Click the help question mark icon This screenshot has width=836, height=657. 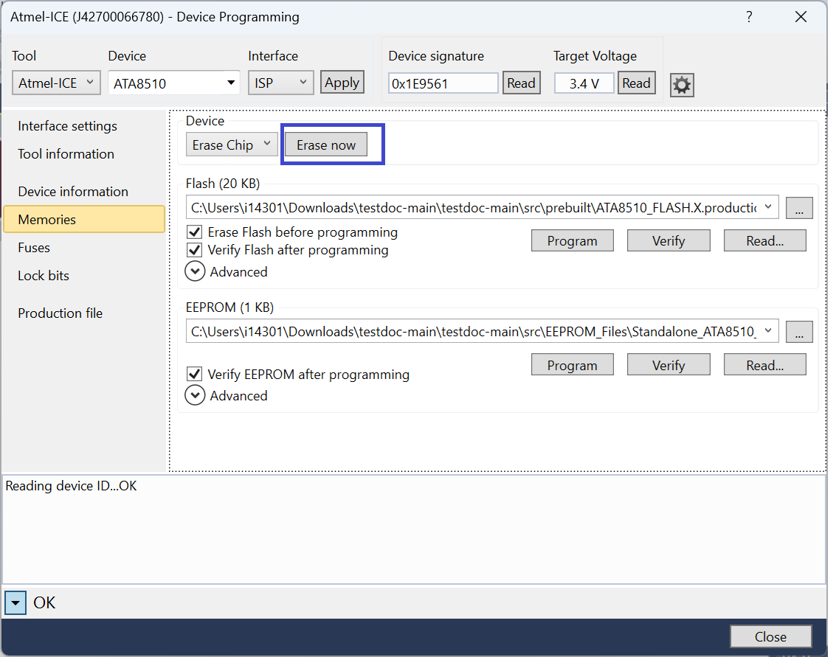point(749,16)
